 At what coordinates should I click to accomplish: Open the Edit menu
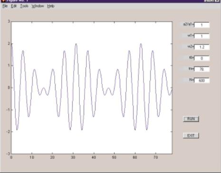coord(14,6)
